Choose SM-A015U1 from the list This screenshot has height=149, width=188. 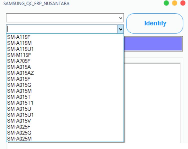[x=65, y=115]
